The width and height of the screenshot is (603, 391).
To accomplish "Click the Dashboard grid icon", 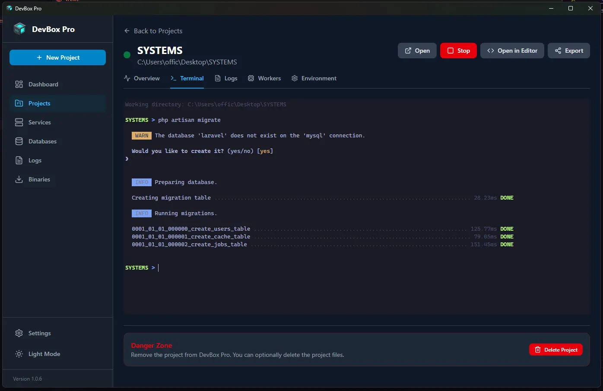I will 19,84.
